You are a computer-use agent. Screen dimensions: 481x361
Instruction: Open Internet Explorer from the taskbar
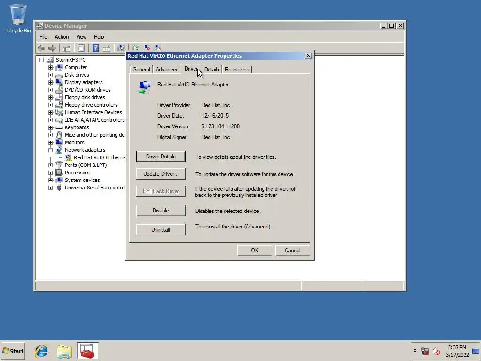pos(41,351)
